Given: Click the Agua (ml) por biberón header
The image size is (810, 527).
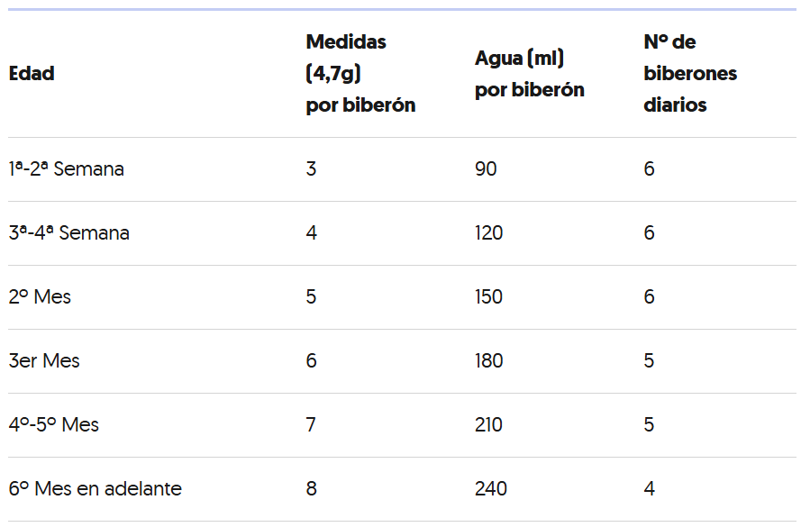Looking at the screenshot, I should coord(529,74).
